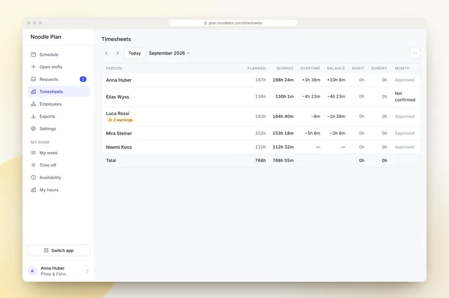Click the Open shifts plus icon
Screen dimensions: 449x298
pyautogui.click(x=33, y=67)
